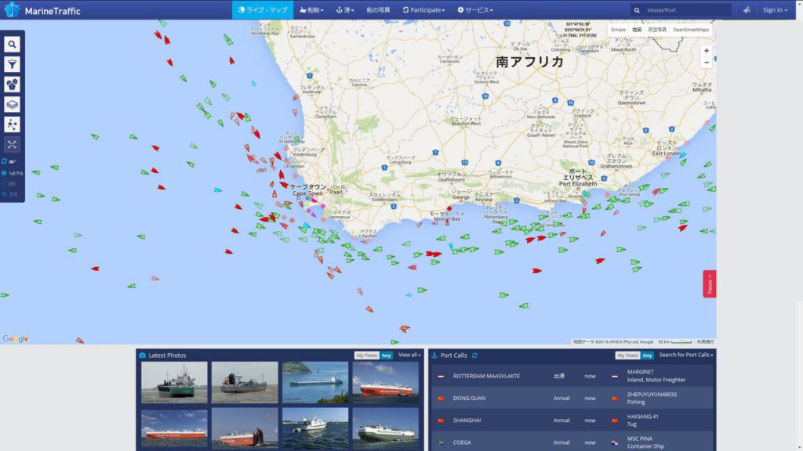
Task: Expand the サービス dropdown menu
Action: (474, 9)
